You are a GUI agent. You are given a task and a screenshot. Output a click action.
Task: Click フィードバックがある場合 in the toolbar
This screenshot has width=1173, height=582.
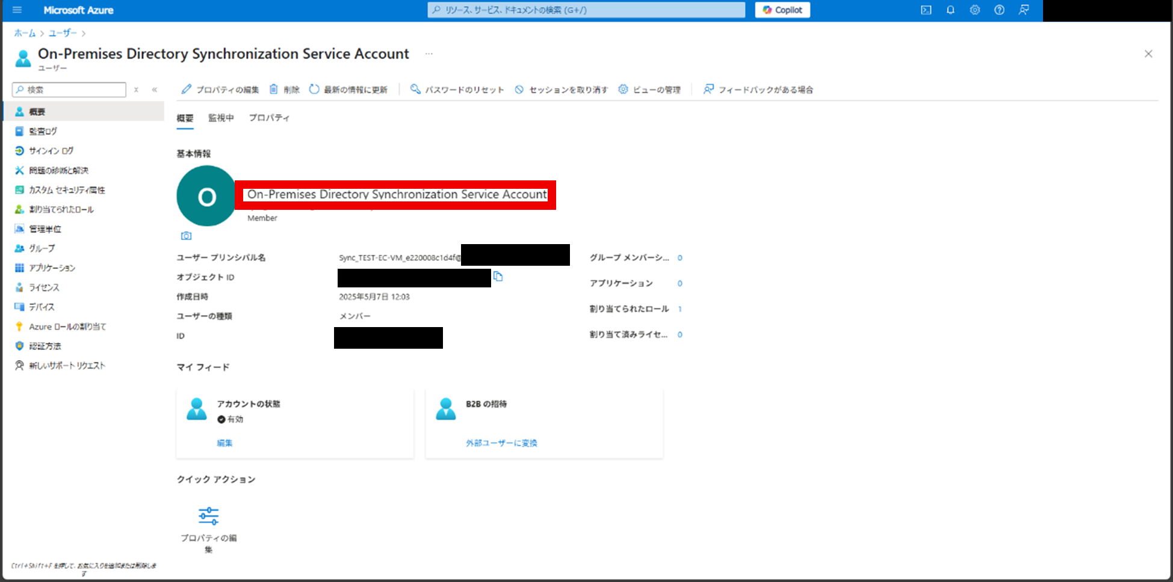coord(758,90)
